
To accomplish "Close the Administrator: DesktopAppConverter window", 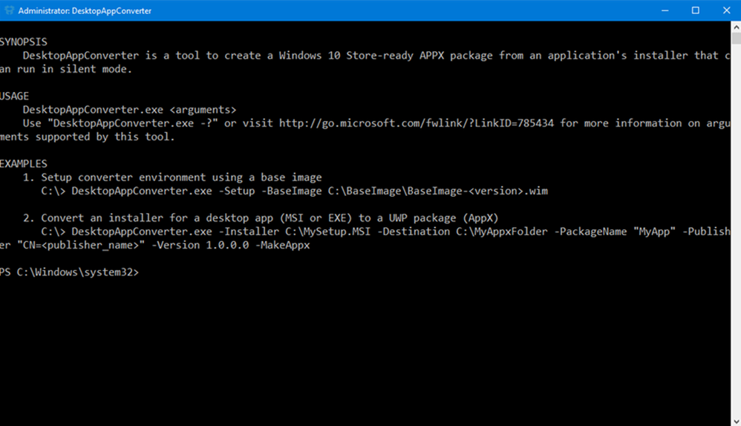I will 726,10.
